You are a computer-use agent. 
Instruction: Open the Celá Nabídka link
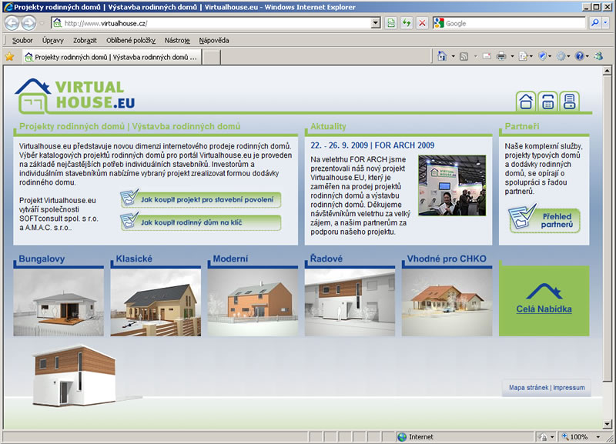(x=544, y=309)
